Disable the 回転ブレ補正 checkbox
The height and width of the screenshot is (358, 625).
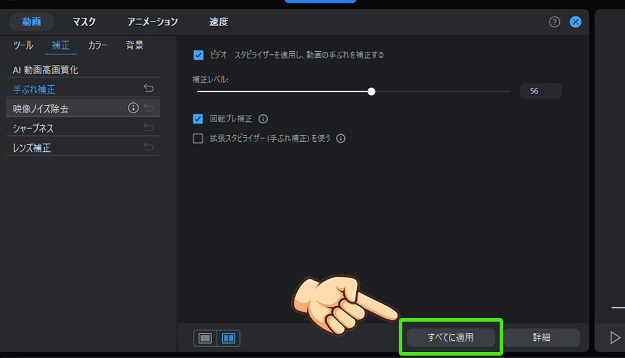(x=197, y=119)
